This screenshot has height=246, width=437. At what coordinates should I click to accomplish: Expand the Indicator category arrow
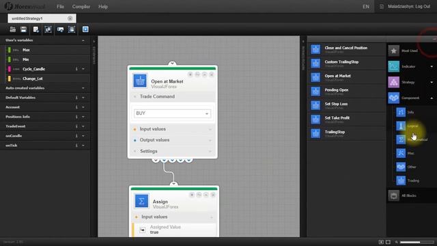(x=432, y=66)
